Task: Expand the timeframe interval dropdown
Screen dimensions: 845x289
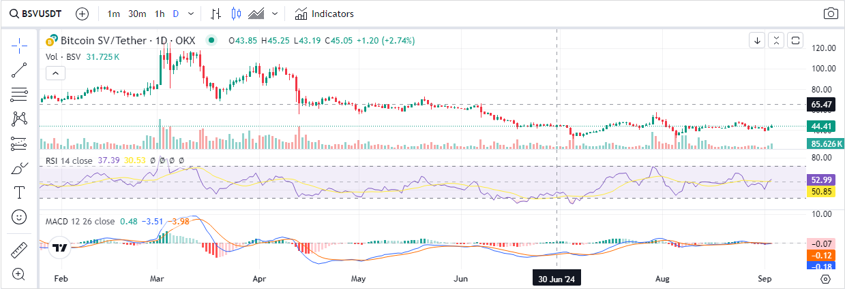Action: [190, 14]
